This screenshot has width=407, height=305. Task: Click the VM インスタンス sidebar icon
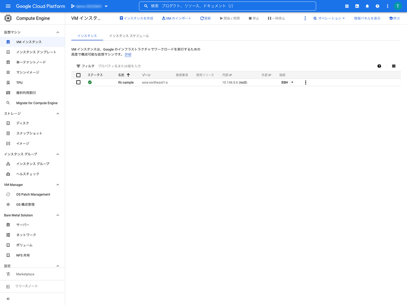[8, 42]
